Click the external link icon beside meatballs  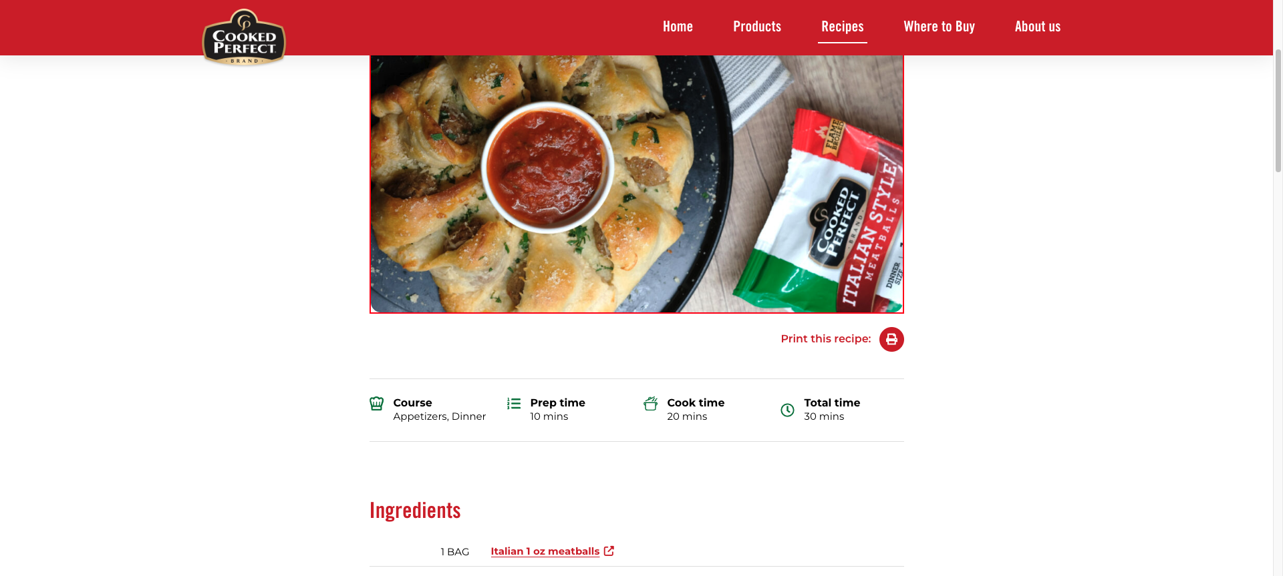point(609,551)
